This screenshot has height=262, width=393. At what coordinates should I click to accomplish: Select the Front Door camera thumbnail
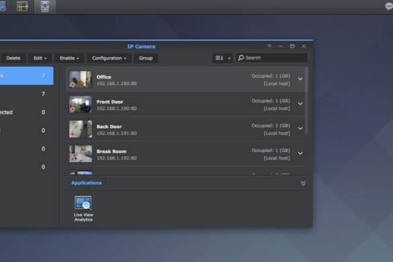coord(81,104)
